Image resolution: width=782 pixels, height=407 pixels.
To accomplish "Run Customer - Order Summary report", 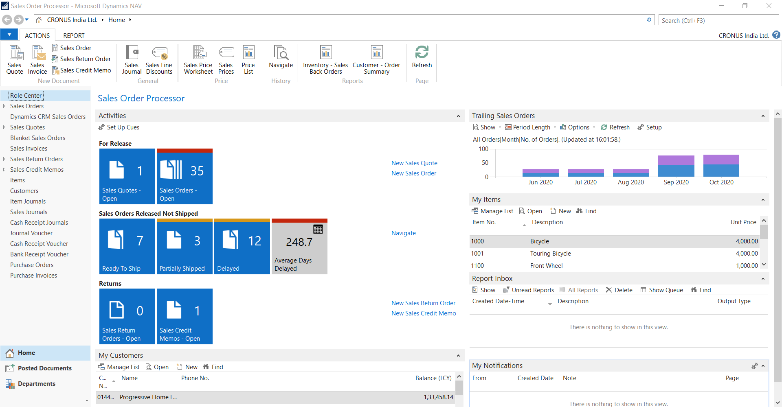I will 376,59.
